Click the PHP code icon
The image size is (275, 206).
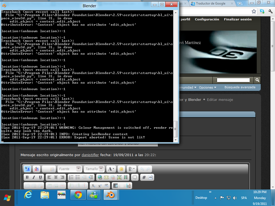point(150,177)
